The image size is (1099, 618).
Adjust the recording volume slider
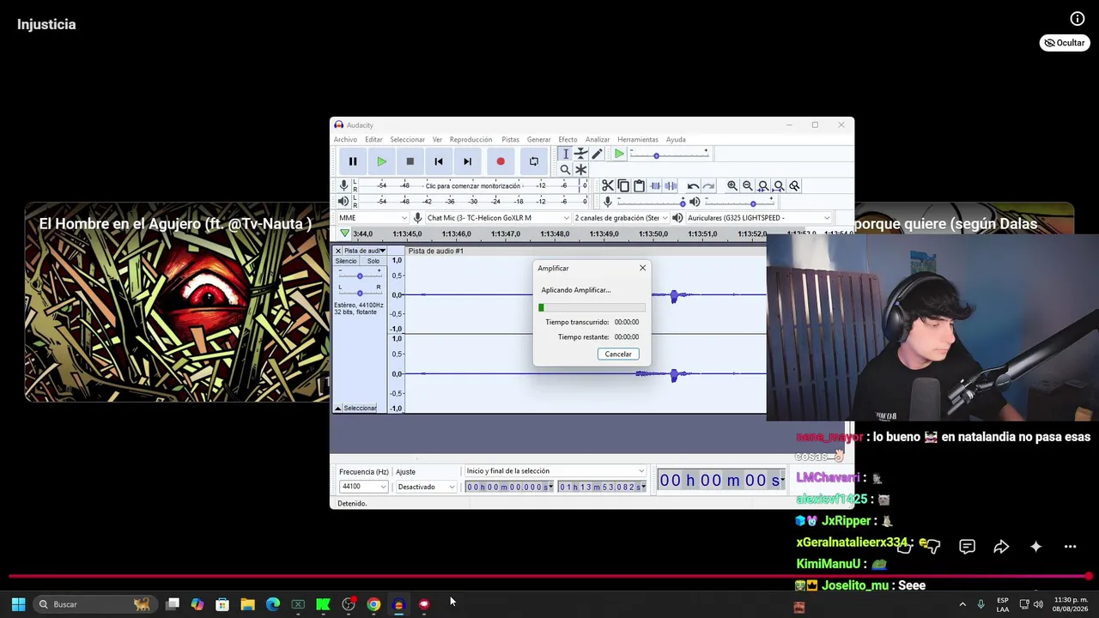point(650,202)
